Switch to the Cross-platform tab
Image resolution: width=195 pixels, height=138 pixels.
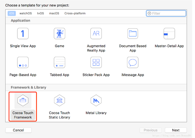coord(75,13)
